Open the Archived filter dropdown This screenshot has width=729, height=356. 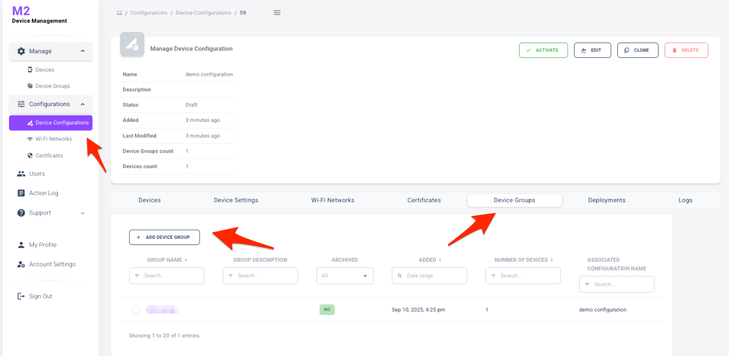(345, 275)
